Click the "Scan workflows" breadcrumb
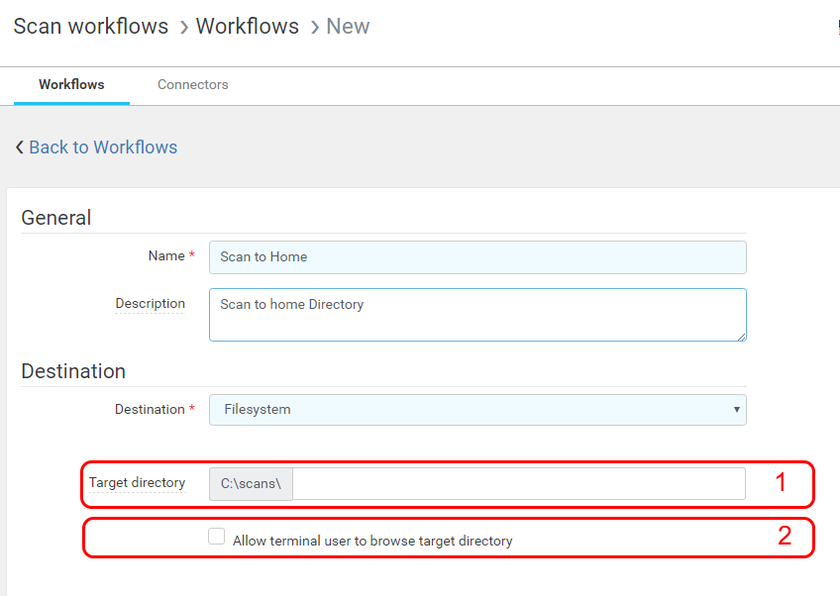Image resolution: width=840 pixels, height=596 pixels. 91,27
